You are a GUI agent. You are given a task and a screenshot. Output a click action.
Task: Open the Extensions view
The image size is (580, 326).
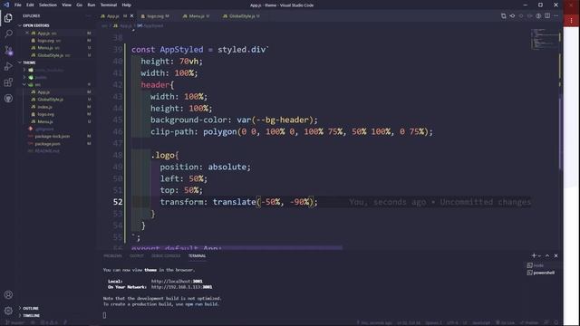pos(8,82)
